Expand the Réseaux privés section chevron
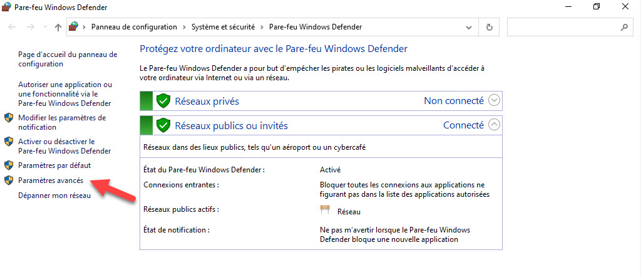 click(495, 100)
